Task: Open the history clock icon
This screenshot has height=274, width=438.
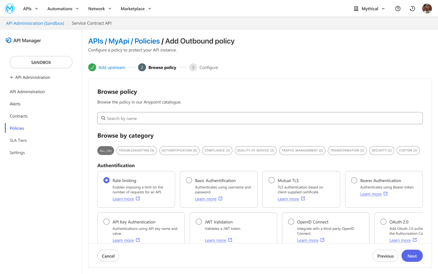Action: click(x=412, y=9)
